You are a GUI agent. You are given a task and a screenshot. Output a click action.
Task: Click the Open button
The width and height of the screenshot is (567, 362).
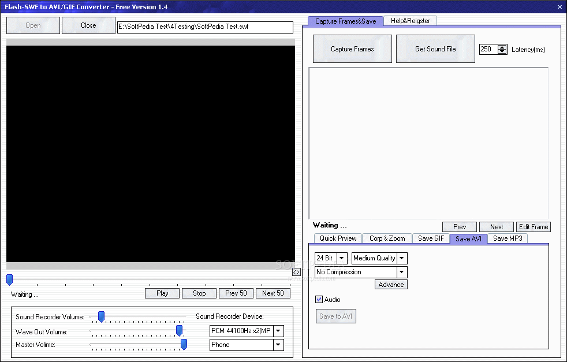(x=33, y=25)
